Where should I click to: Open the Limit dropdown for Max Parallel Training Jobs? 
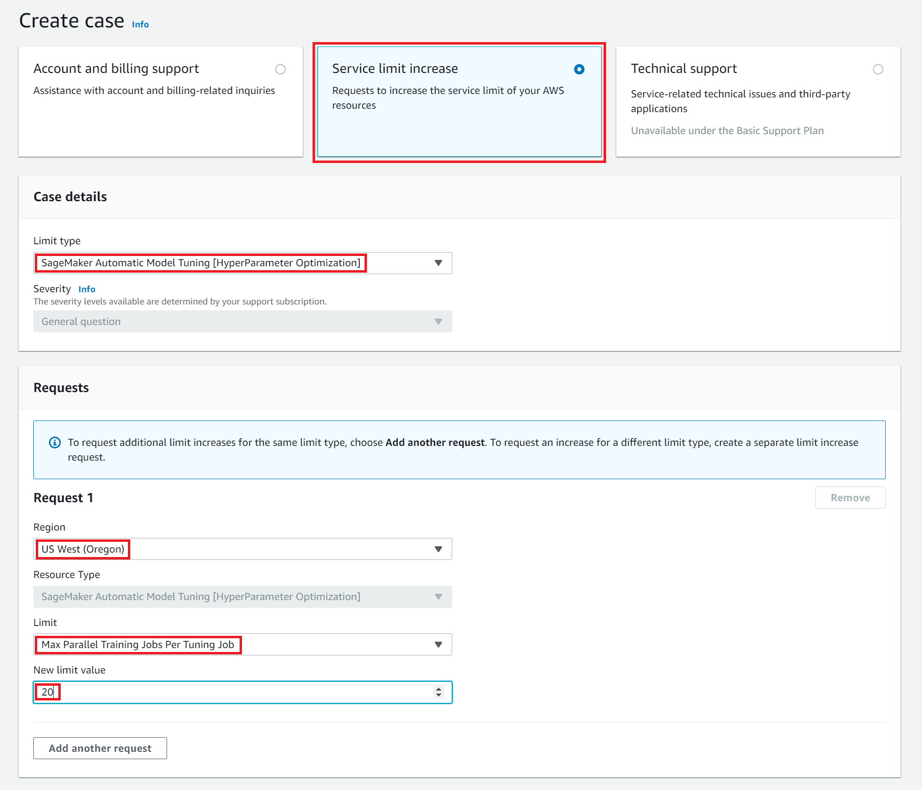coord(242,645)
